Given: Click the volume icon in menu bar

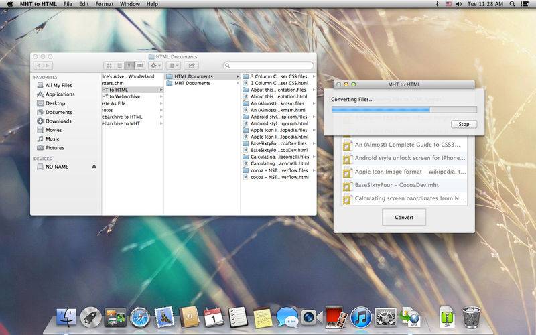Looking at the screenshot, I should (x=459, y=4).
